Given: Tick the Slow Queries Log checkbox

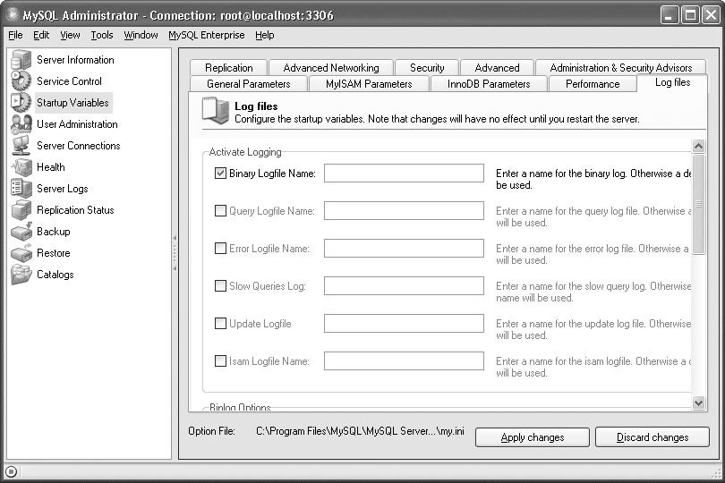Looking at the screenshot, I should pyautogui.click(x=220, y=286).
